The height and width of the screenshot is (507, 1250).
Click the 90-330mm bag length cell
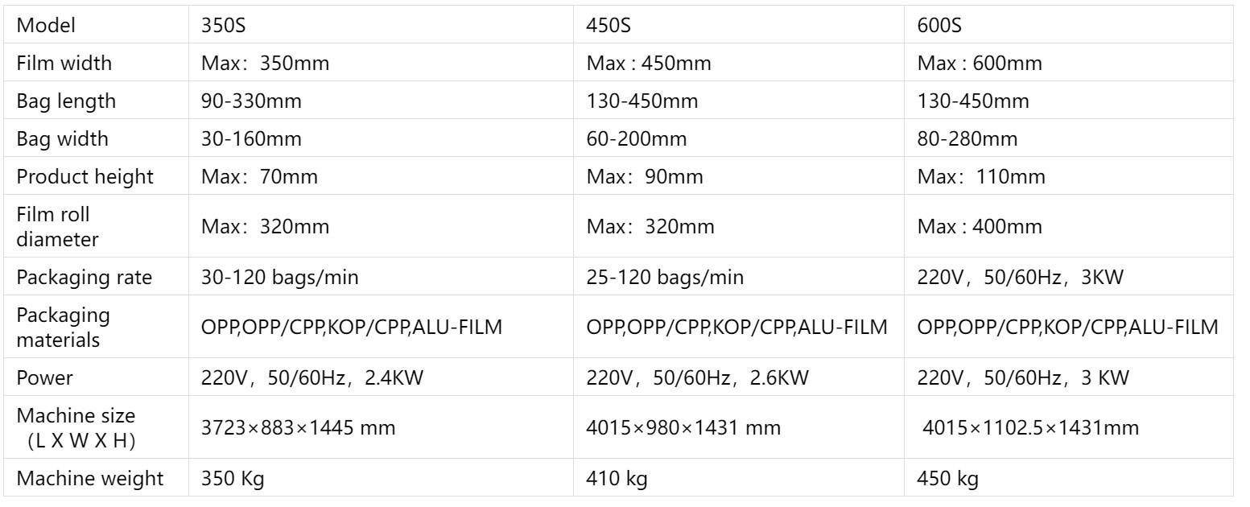click(251, 102)
